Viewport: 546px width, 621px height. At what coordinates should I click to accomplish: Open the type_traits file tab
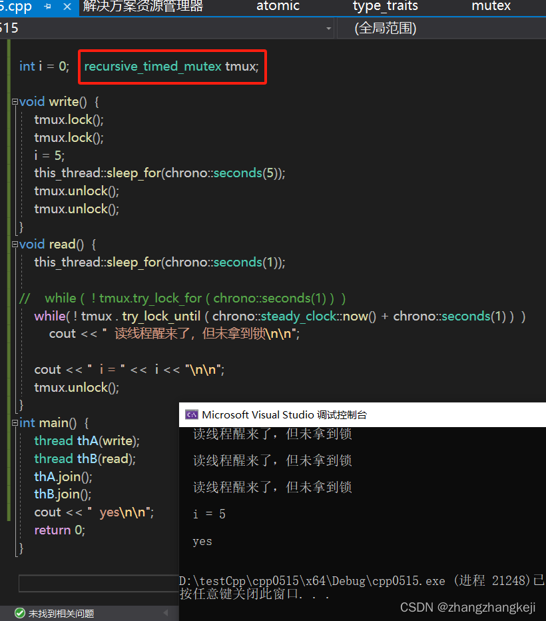click(385, 6)
